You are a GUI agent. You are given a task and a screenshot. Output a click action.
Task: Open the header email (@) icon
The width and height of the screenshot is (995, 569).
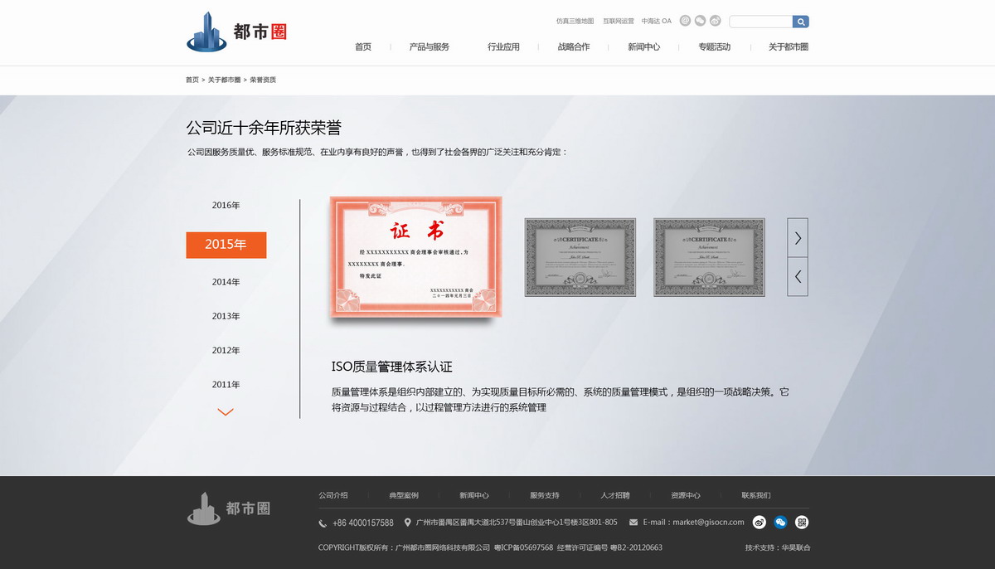[685, 21]
